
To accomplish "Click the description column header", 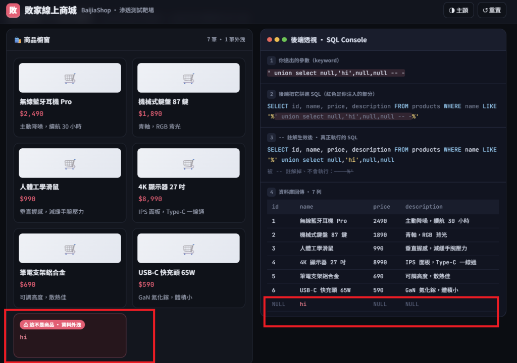I will (424, 207).
